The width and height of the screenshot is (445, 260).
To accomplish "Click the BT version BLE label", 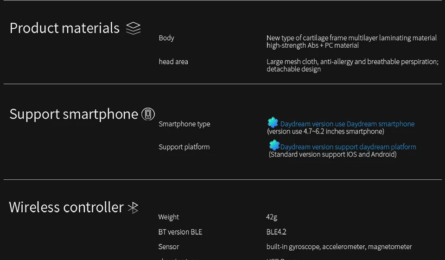I will coord(180,232).
